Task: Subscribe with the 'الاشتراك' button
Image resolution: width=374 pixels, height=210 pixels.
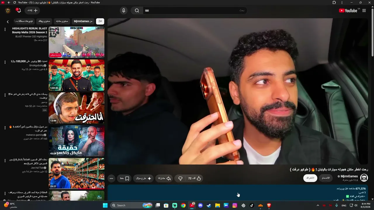Action: [x=310, y=178]
